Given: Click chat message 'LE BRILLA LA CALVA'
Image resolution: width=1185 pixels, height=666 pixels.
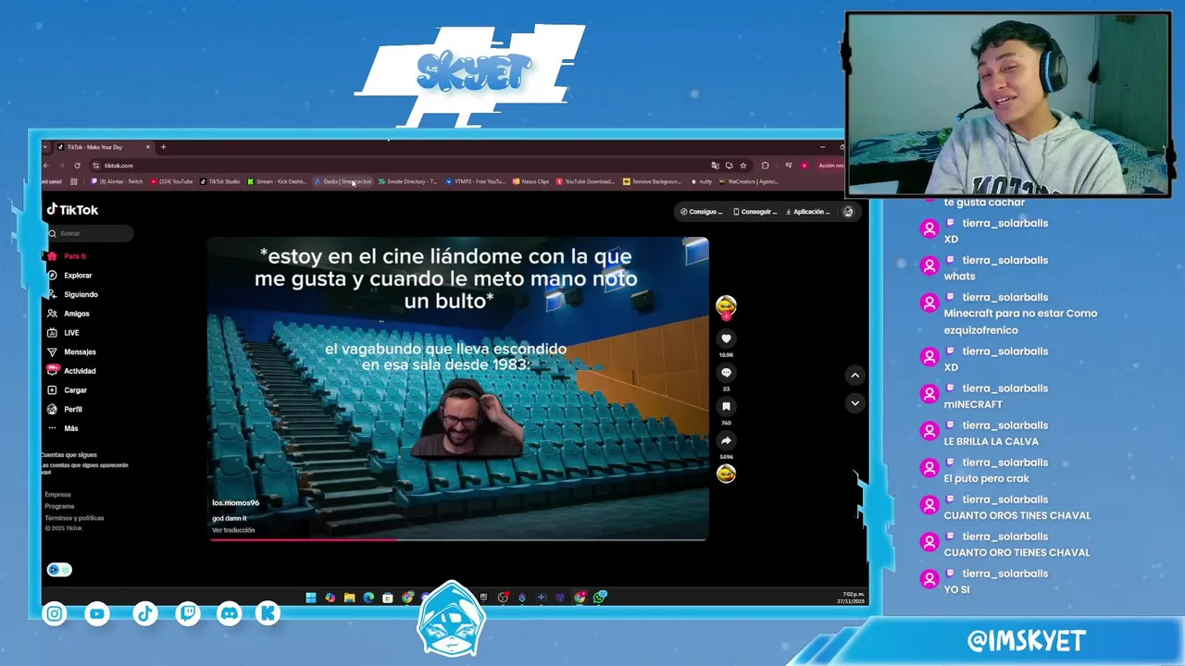Looking at the screenshot, I should [991, 441].
